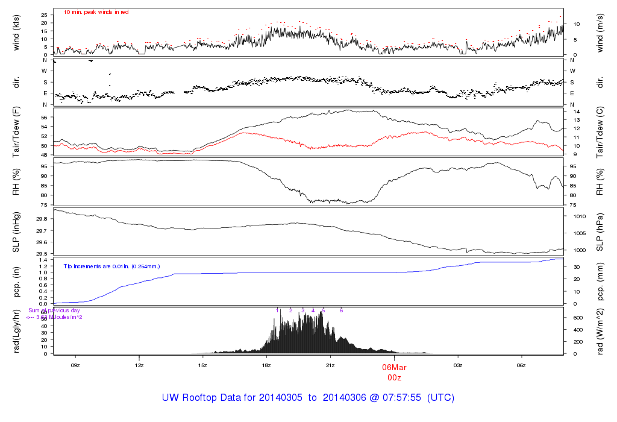Click the '1000' tick on hPa axis

click(580, 250)
